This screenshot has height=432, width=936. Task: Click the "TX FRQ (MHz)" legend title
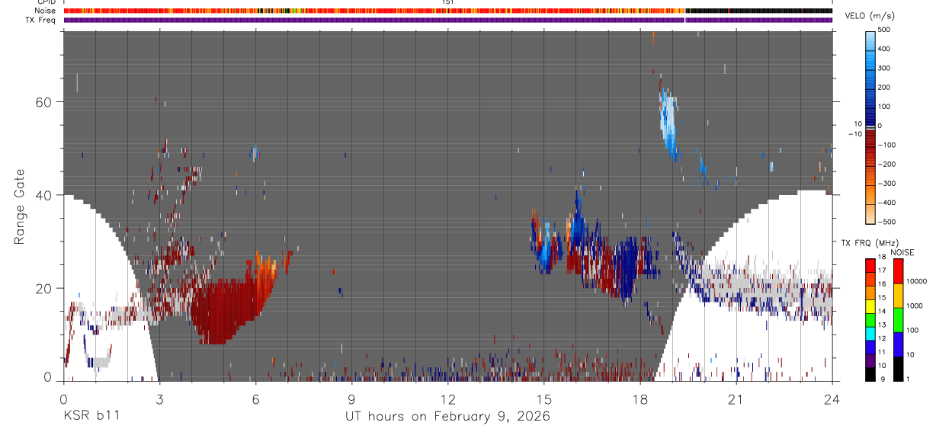[869, 242]
